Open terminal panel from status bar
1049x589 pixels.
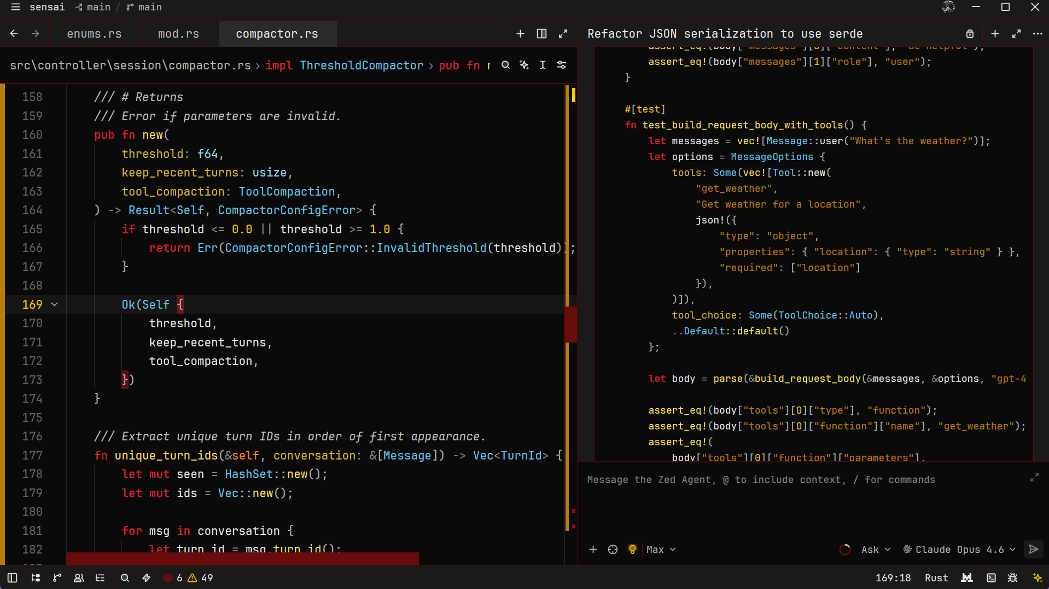coord(991,578)
